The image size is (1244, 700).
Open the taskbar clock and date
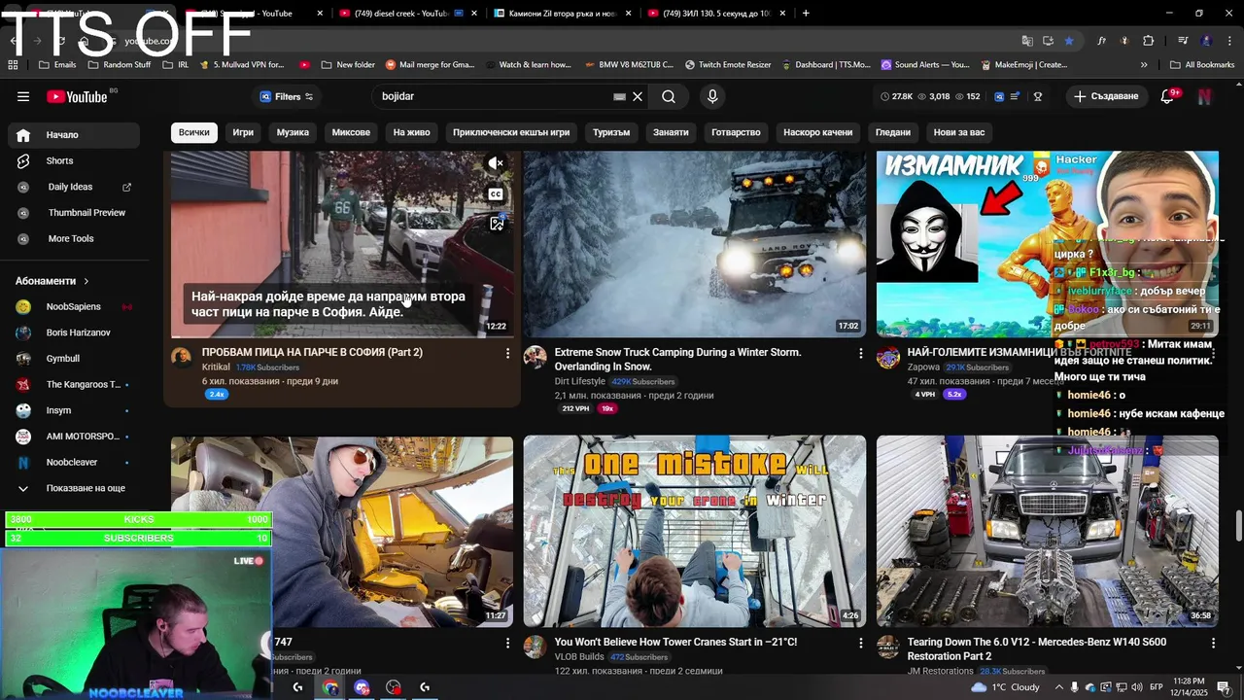click(x=1189, y=686)
